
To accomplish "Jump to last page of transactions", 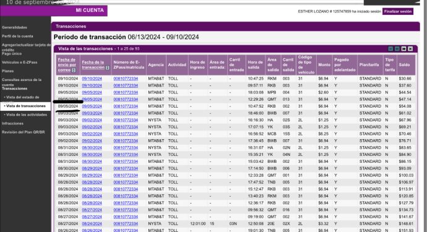I will 410,49.
